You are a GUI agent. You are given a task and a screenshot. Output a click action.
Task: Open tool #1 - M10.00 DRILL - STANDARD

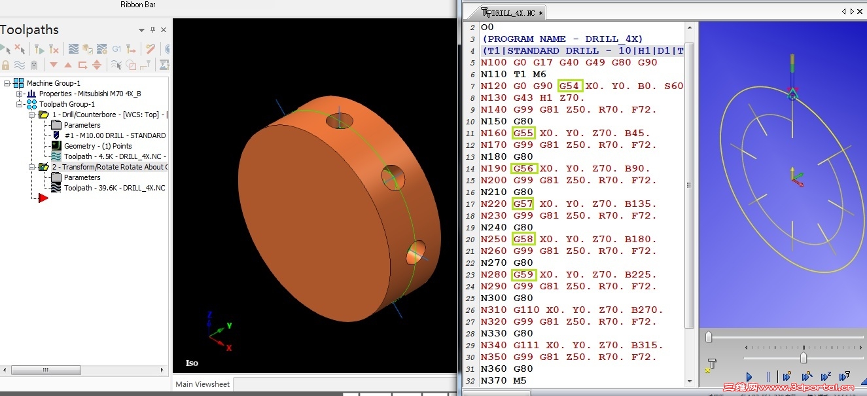[x=115, y=135]
